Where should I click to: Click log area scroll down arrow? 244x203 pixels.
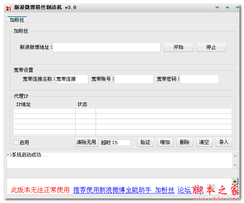tap(235, 165)
